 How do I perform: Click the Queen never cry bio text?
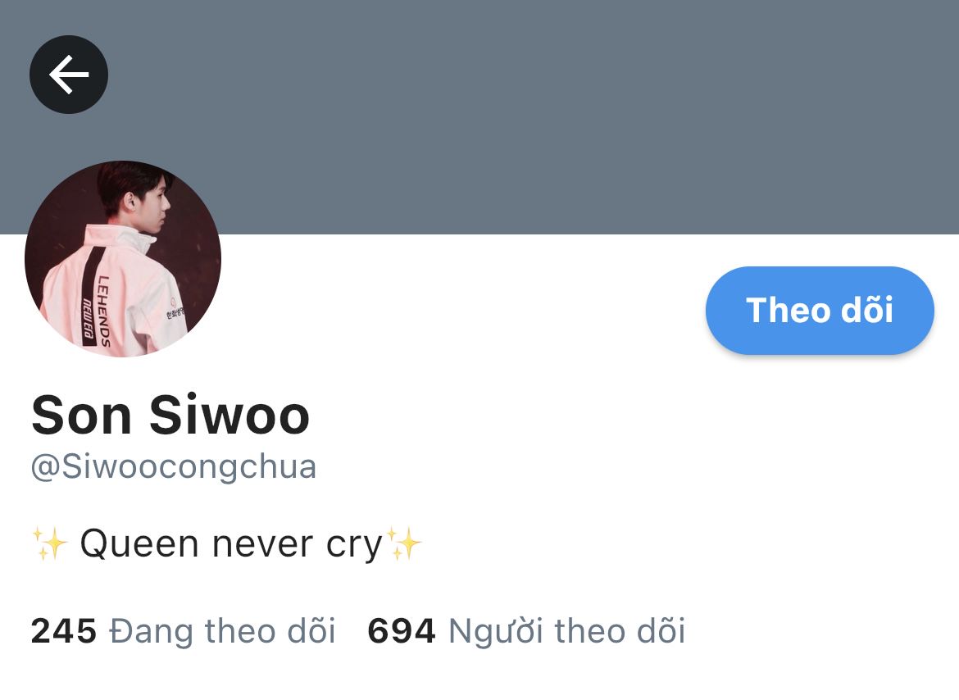[230, 543]
